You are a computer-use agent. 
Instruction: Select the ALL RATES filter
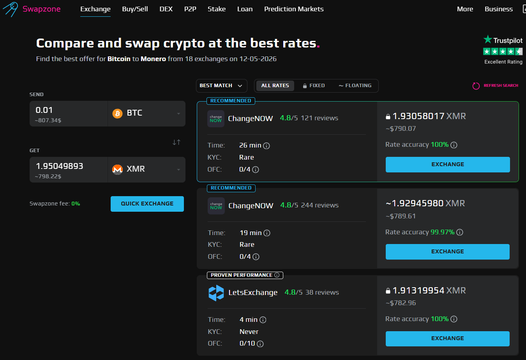(275, 86)
